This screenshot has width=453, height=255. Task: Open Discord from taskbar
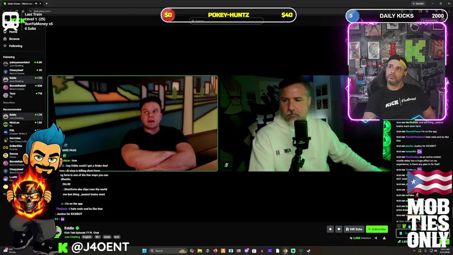coord(247,251)
